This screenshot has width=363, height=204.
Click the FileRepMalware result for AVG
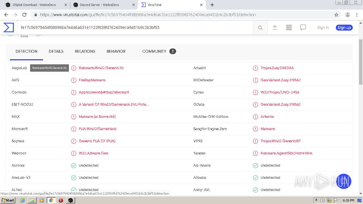click(92, 80)
